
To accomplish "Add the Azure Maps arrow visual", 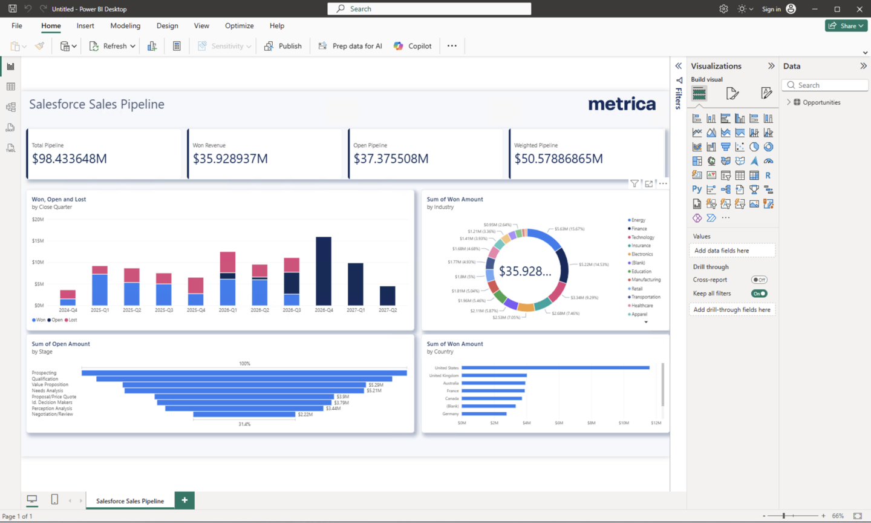I will click(754, 161).
